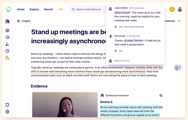
Task: Click the '30 minutes ago' timestamp
Action: pos(136,8)
